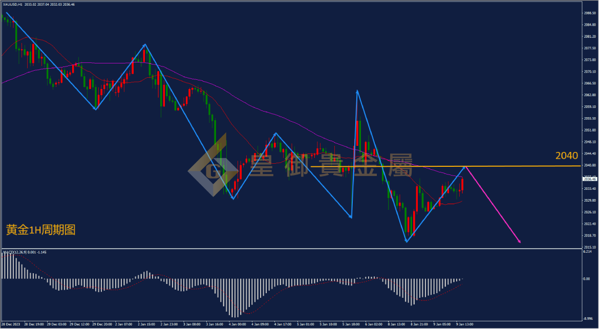Click the 6 Jan 02:00 time label
Viewport: 599px width, 329px height.
tap(375, 324)
